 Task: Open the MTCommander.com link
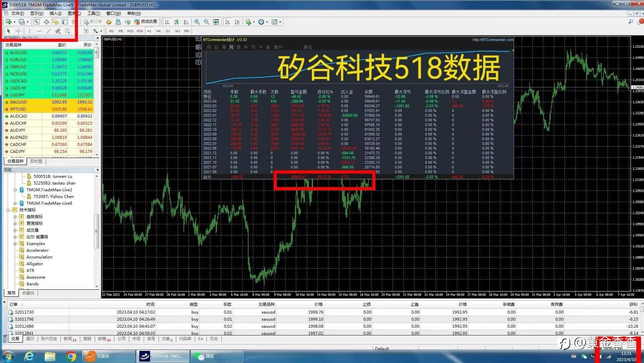point(493,40)
